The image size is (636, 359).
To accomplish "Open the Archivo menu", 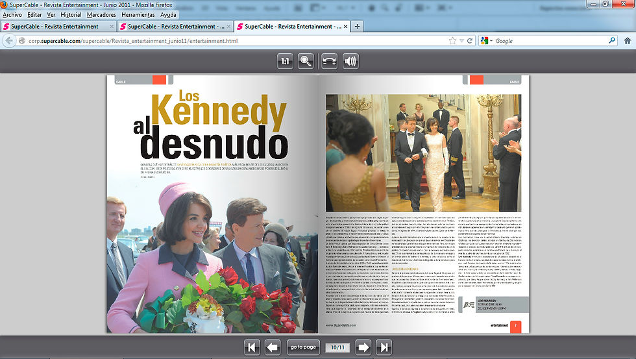I will point(12,14).
